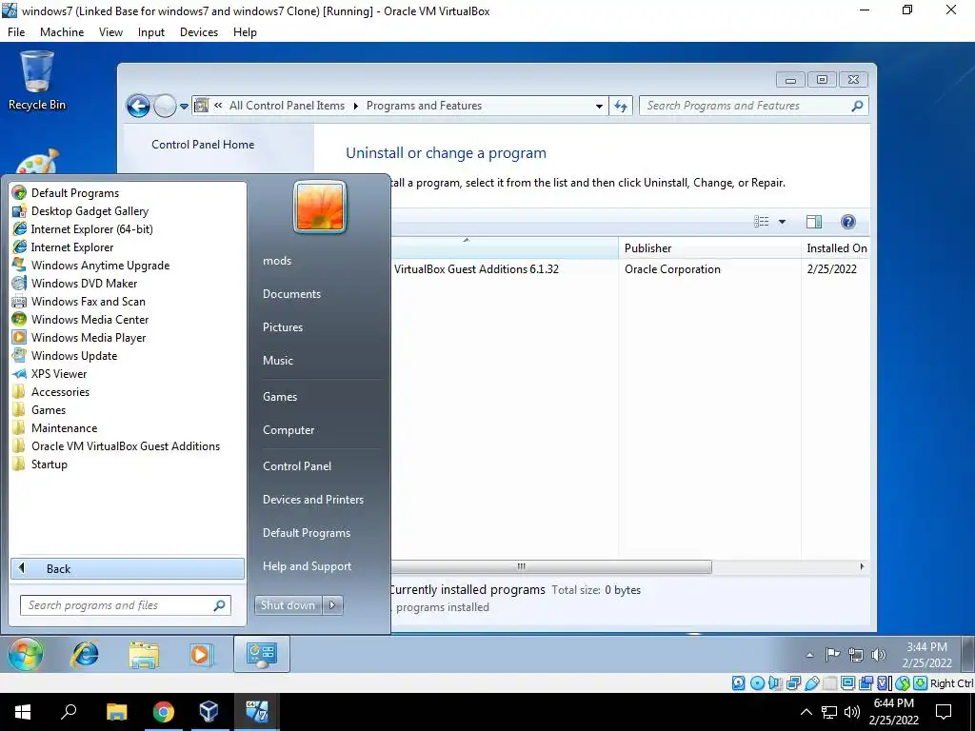Image resolution: width=975 pixels, height=731 pixels.
Task: Open Computer from Start menu
Action: [289, 430]
